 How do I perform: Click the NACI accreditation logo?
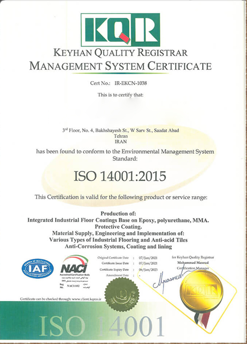pos(75,265)
